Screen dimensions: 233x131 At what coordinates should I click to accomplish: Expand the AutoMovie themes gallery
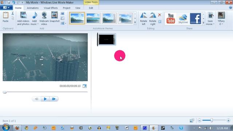135,23
